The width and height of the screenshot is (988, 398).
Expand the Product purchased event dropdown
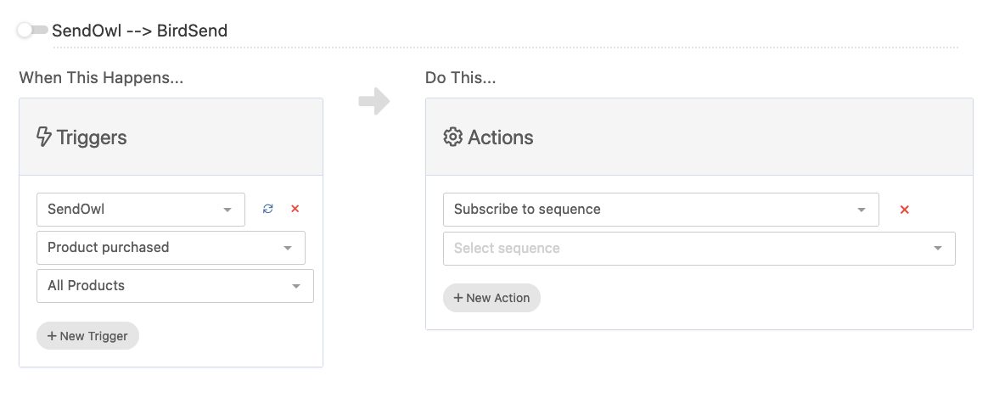pyautogui.click(x=170, y=248)
